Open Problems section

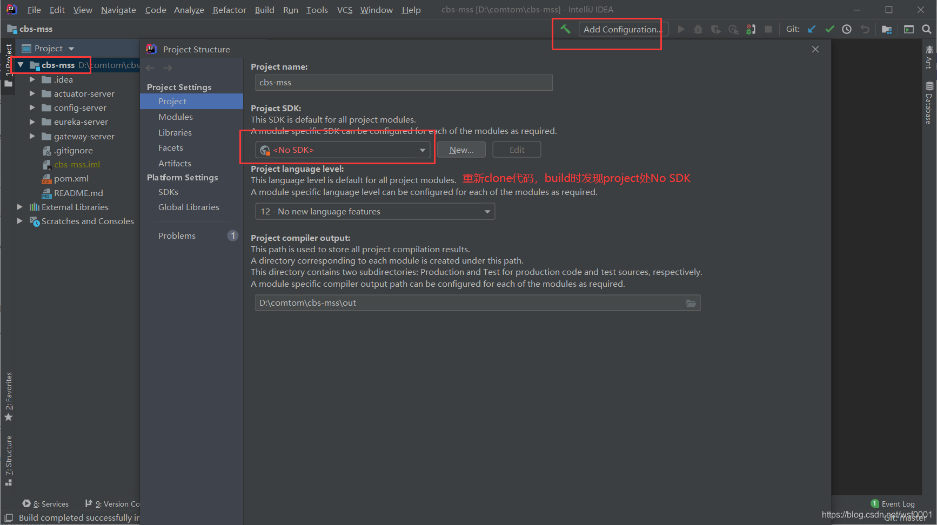point(191,235)
